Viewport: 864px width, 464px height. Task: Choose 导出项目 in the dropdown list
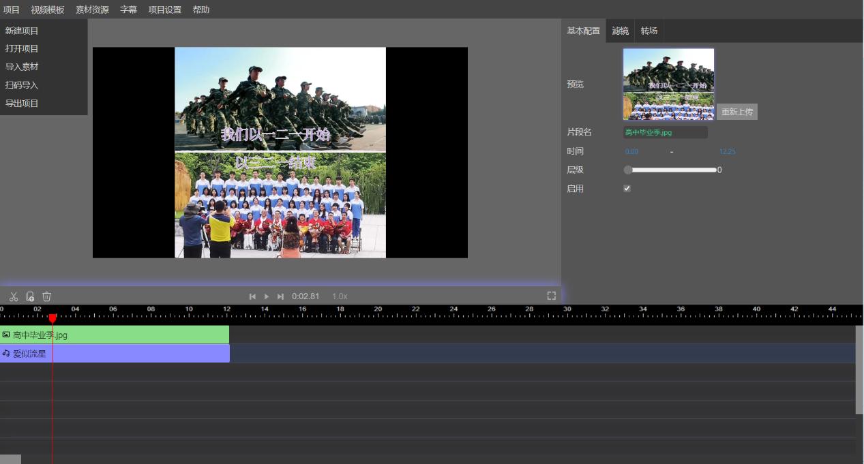(x=22, y=104)
